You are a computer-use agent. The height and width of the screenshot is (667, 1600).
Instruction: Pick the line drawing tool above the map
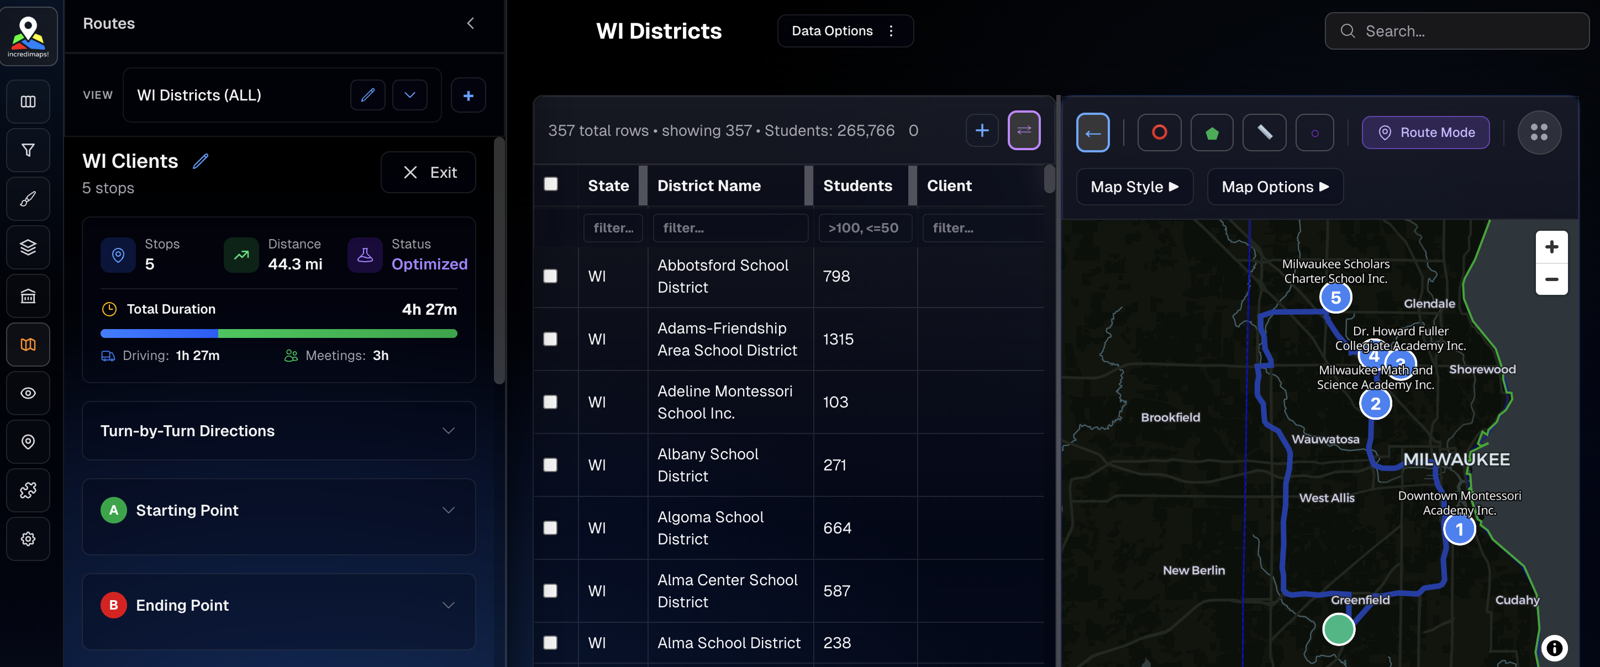tap(1264, 132)
